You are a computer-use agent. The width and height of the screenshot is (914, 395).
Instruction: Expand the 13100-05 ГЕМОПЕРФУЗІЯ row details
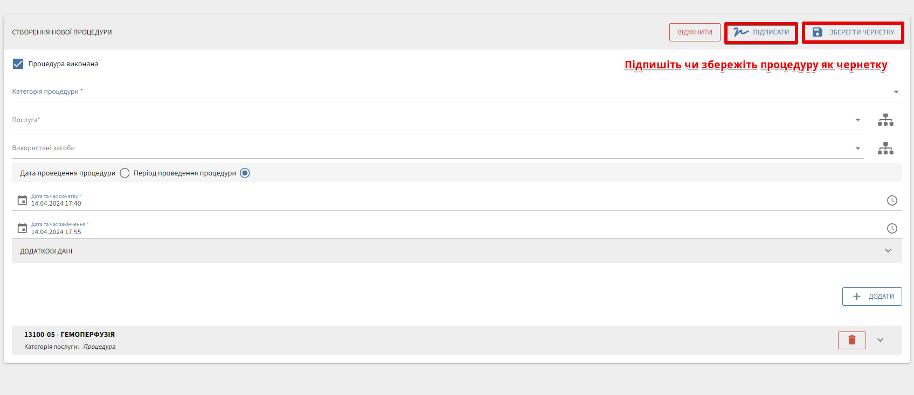[880, 340]
